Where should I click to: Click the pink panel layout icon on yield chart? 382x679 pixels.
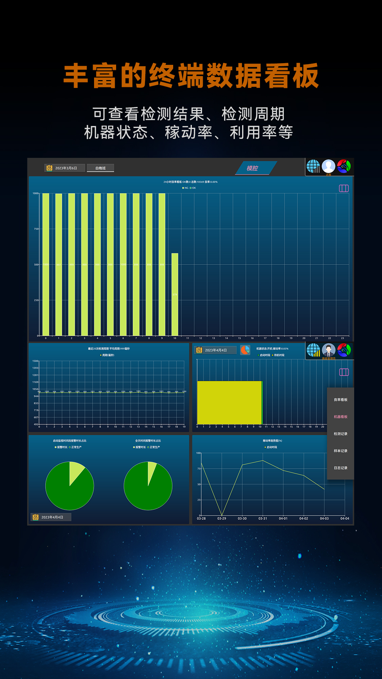344,188
